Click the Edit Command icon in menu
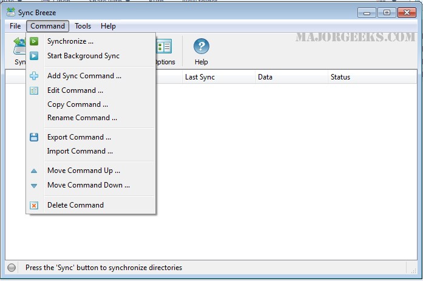423x281 pixels. 34,90
